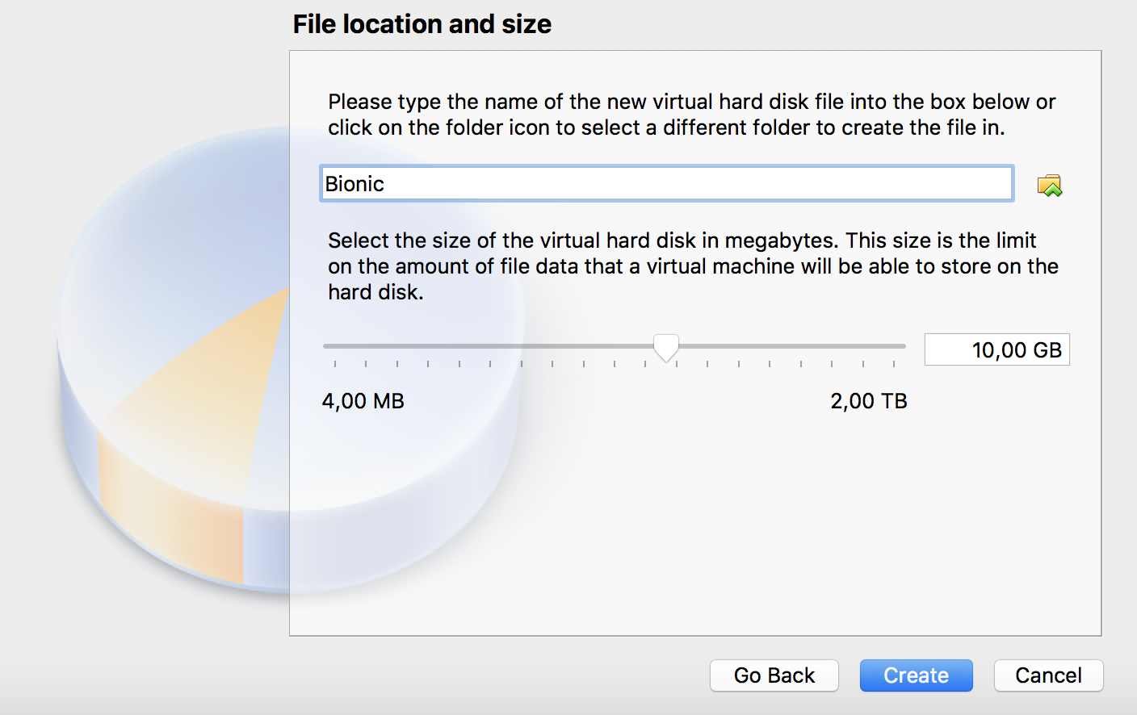Click the File location and size heading

pyautogui.click(x=422, y=24)
